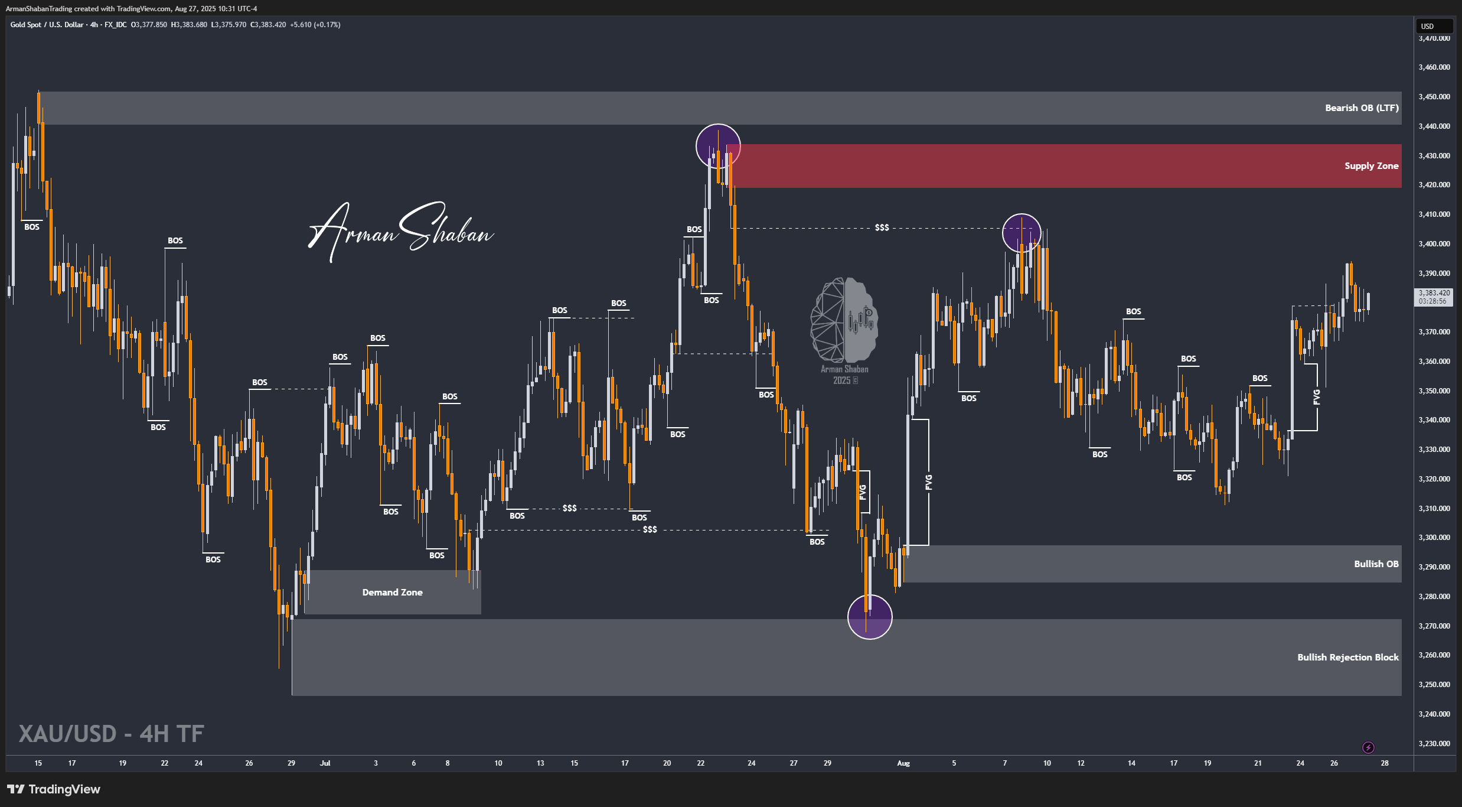Click the Arman Shaban signature text

tap(402, 232)
